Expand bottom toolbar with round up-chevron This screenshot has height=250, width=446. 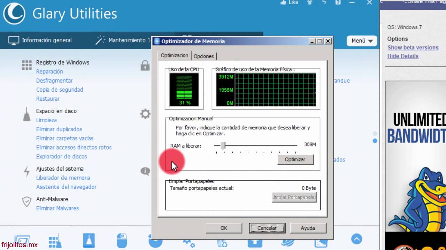(x=356, y=239)
